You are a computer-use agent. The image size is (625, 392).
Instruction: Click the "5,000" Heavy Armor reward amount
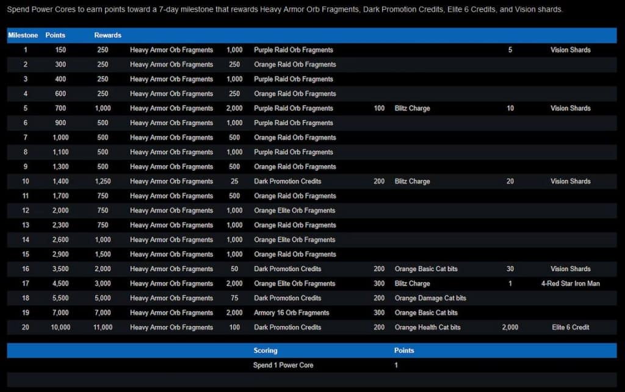coord(103,298)
